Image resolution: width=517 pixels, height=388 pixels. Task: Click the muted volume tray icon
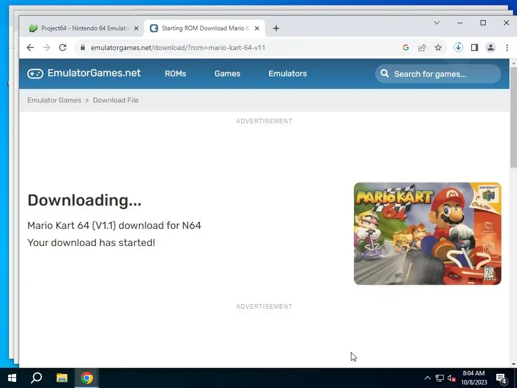pyautogui.click(x=451, y=378)
